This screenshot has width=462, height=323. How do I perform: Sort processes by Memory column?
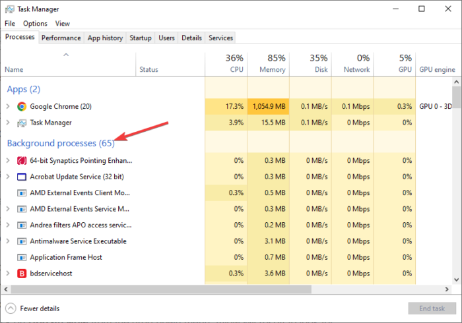point(268,63)
